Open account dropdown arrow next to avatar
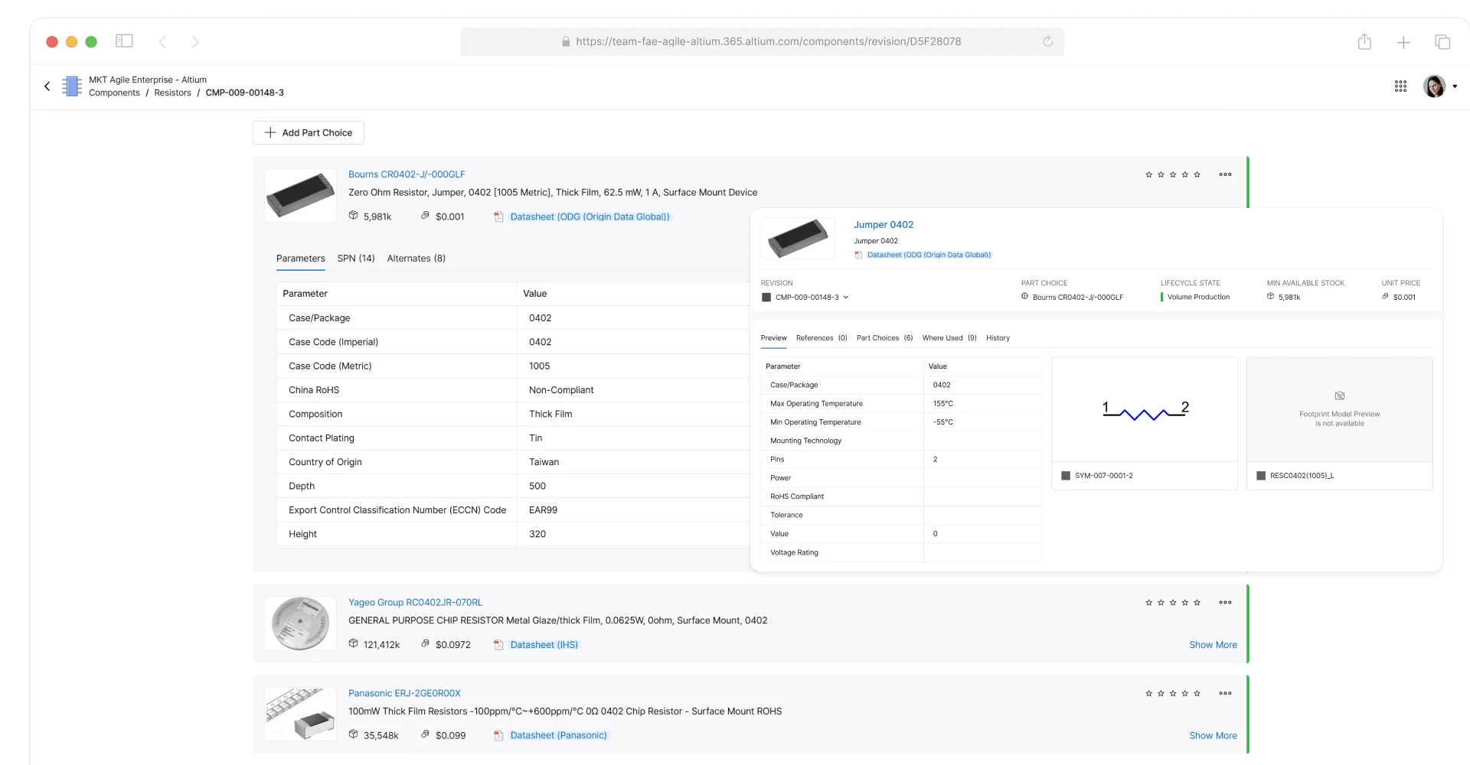The height and width of the screenshot is (765, 1470). [1455, 86]
